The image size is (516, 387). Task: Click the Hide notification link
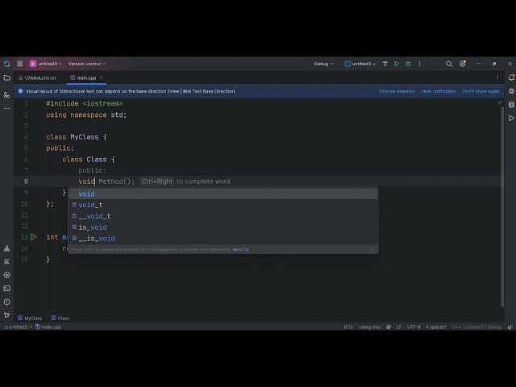[x=439, y=91]
